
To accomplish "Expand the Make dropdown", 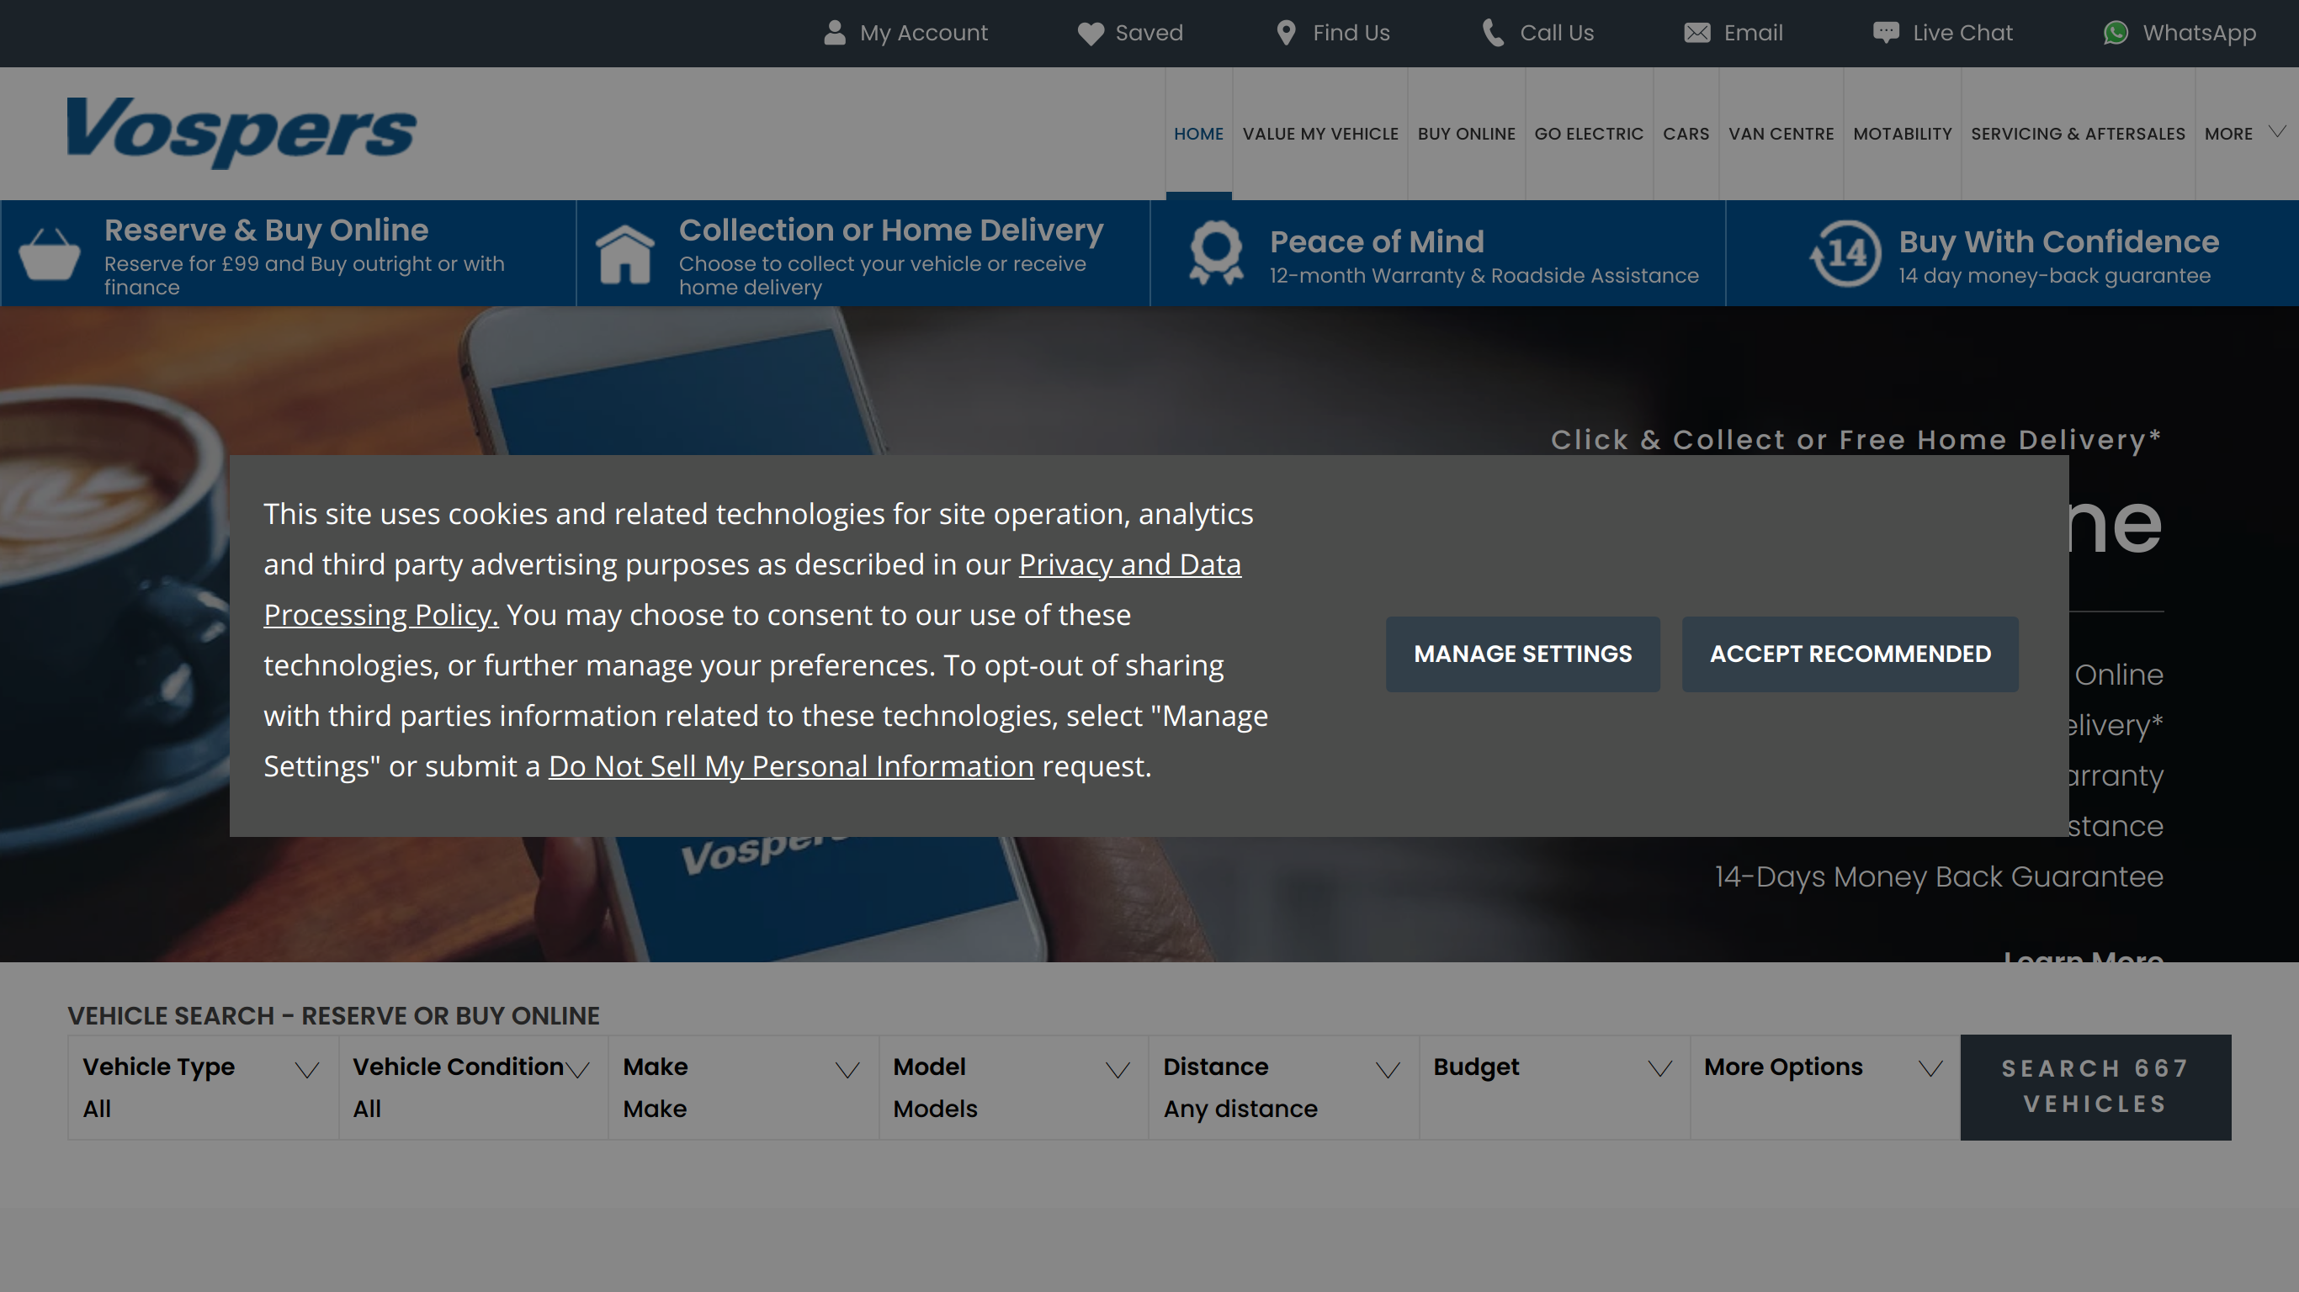I will [743, 1088].
